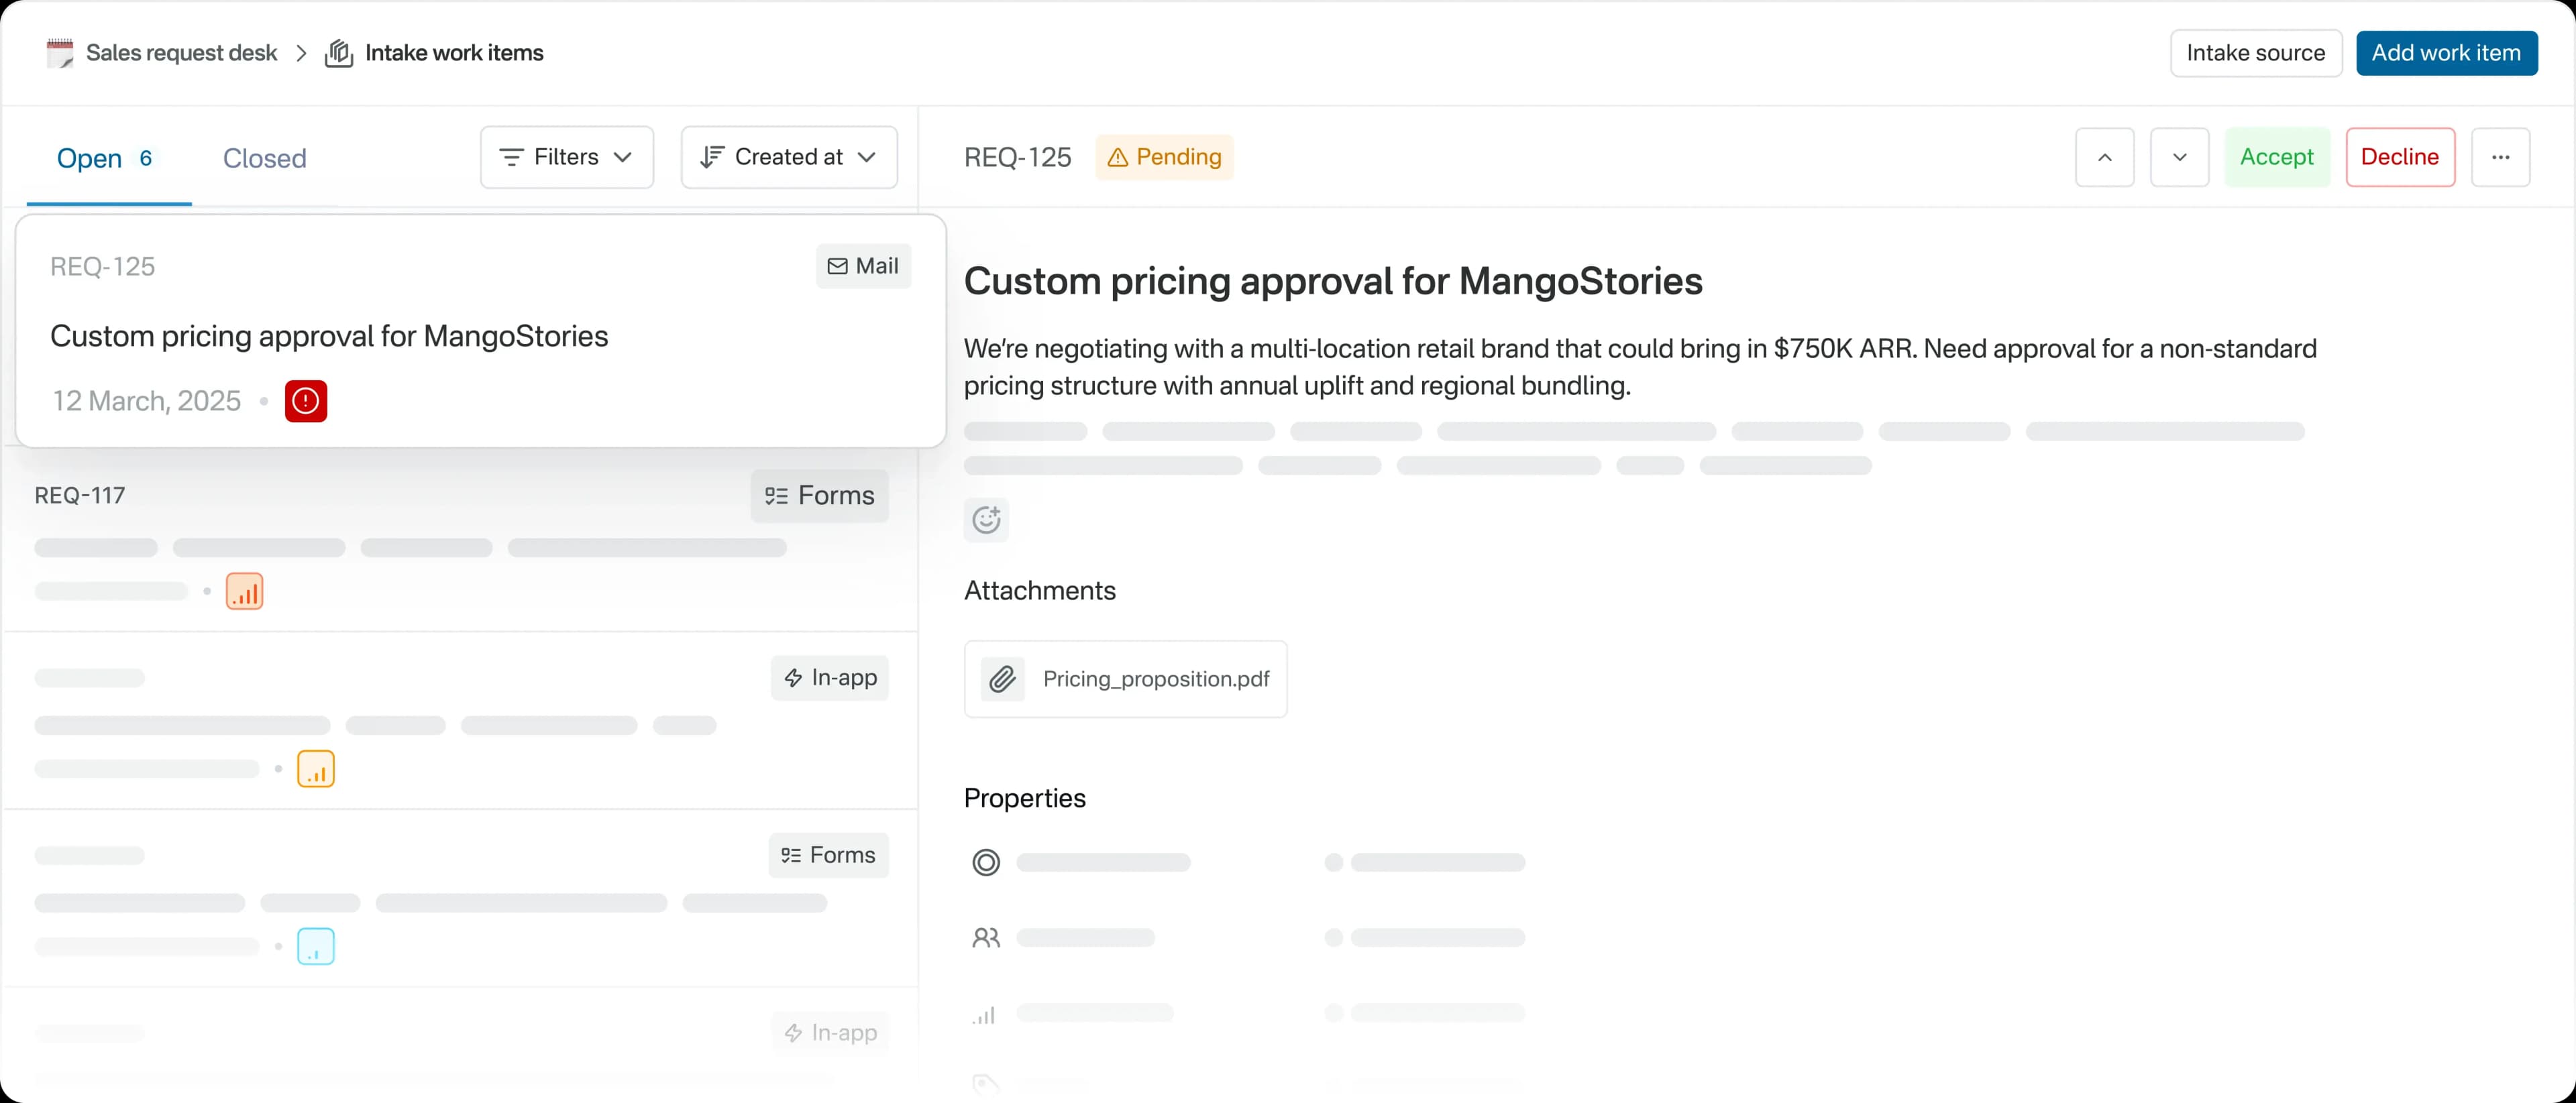The height and width of the screenshot is (1103, 2576).
Task: Click the orange high priority icon on REQ-117
Action: click(244, 591)
